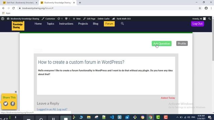Stop the screen recording
The image size is (214, 120).
(66, 118)
